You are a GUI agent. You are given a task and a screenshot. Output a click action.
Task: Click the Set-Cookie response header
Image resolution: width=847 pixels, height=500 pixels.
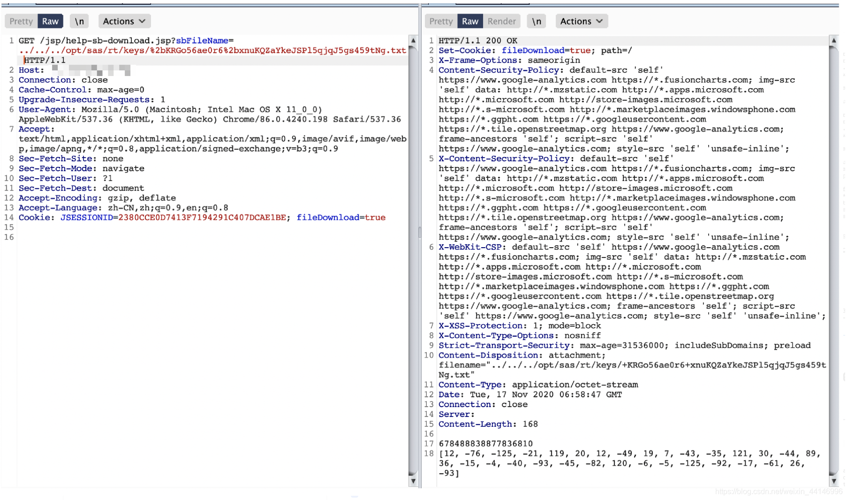point(535,51)
